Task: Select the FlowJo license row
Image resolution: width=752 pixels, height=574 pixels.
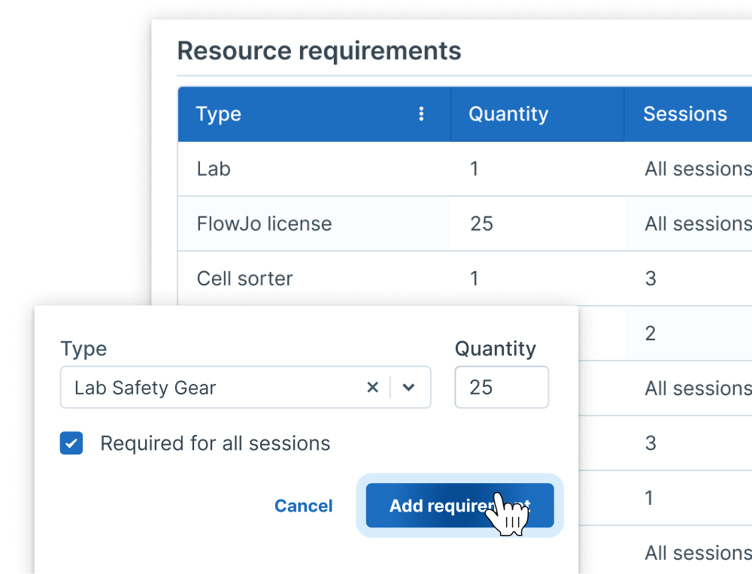Action: 264,224
